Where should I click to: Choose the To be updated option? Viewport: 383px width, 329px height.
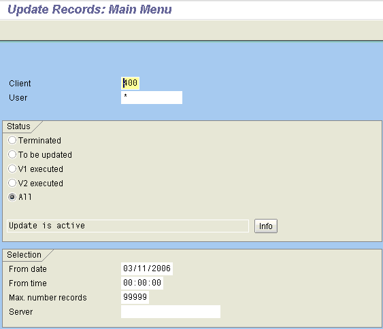point(12,154)
